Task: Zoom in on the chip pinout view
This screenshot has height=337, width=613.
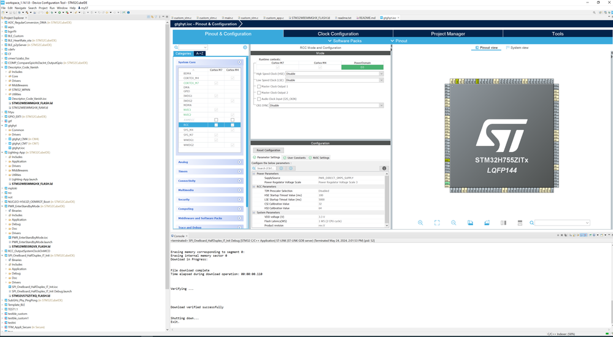Action: 420,223
